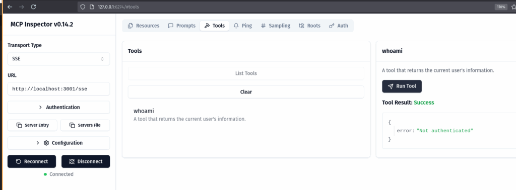The height and width of the screenshot is (190, 516).
Task: Run the whoami tool
Action: tap(402, 86)
